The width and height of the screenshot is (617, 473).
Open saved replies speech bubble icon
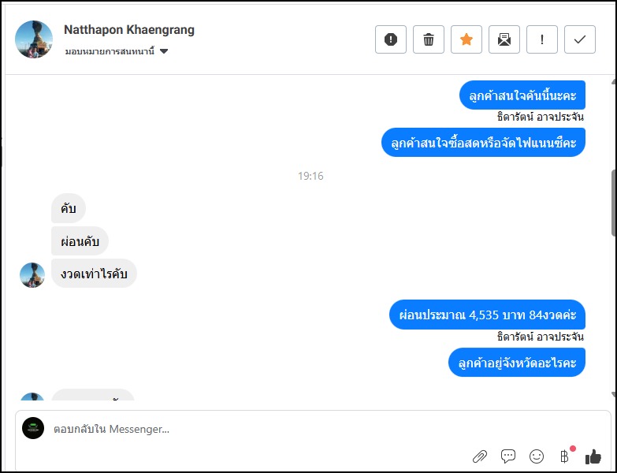pyautogui.click(x=508, y=456)
